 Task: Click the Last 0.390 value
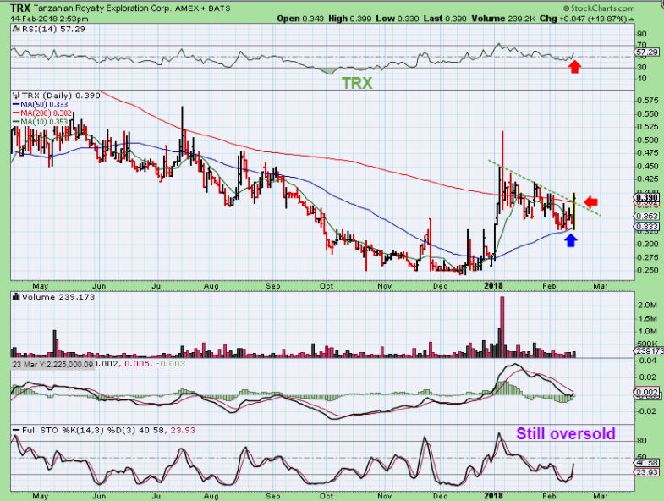[445, 19]
